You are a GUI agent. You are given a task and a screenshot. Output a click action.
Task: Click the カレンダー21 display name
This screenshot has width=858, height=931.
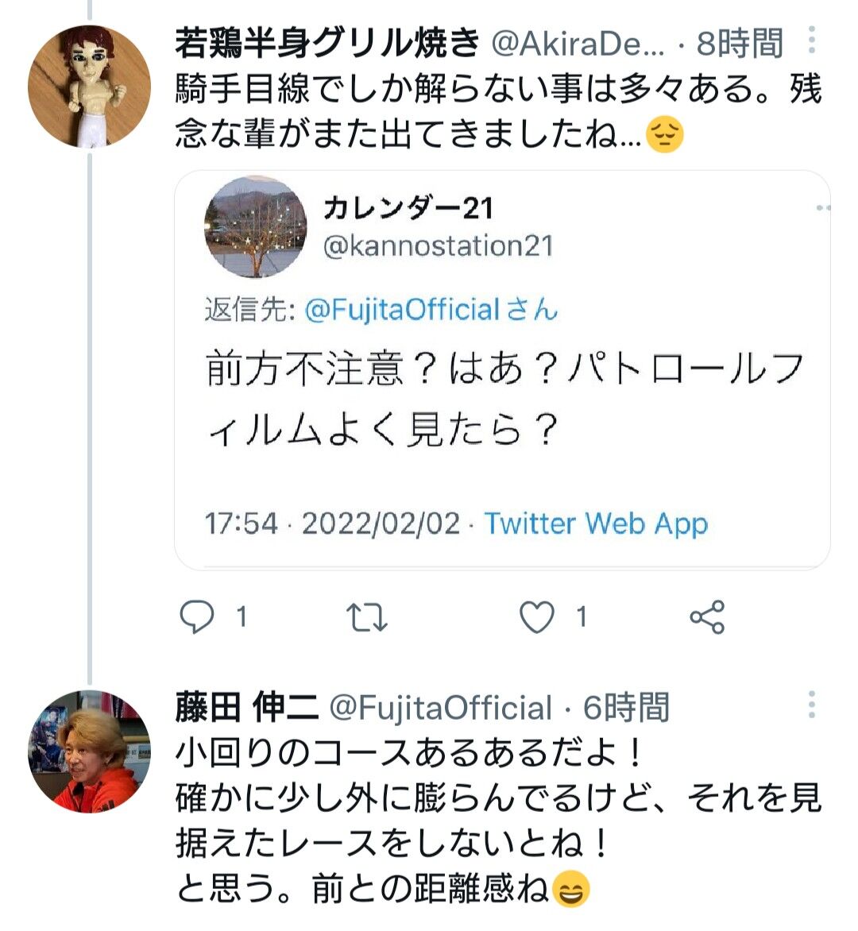click(408, 208)
